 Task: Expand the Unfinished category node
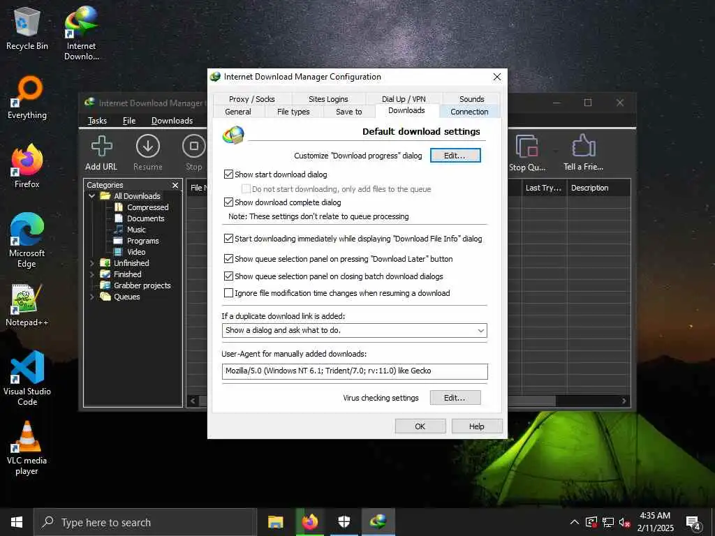(x=92, y=263)
